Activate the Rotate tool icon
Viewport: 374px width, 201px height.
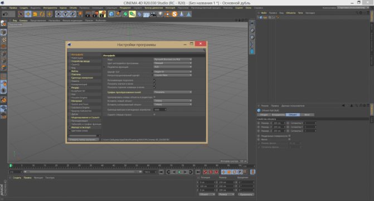(42, 14)
